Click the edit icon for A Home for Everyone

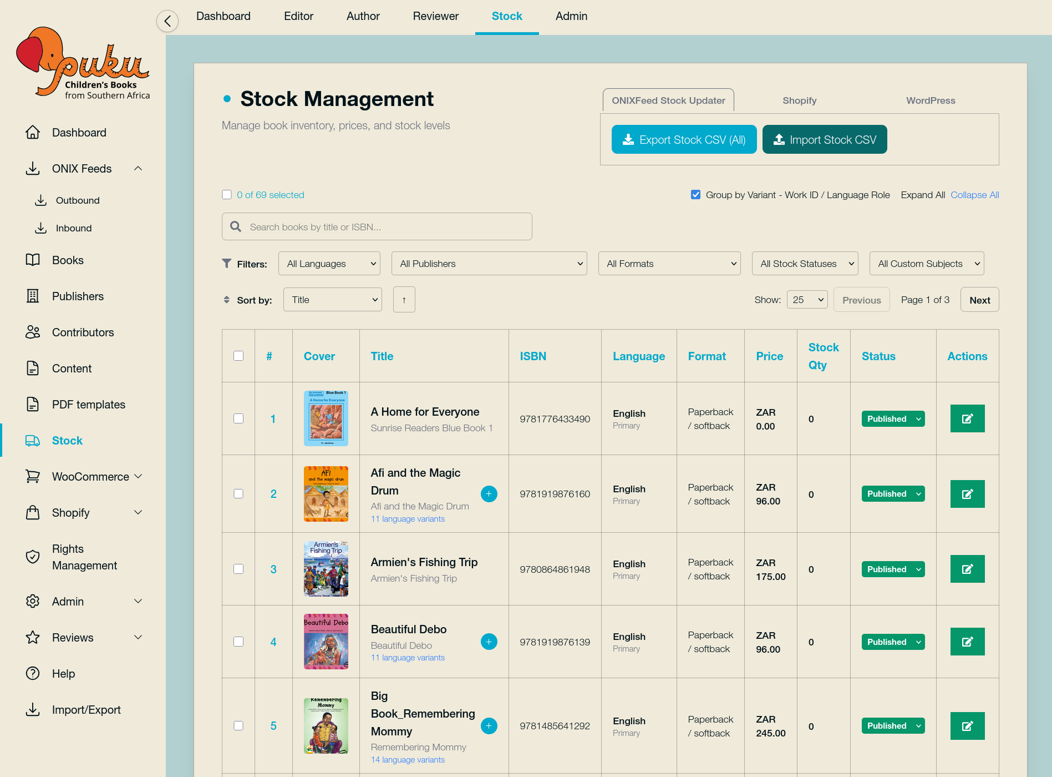[967, 419]
